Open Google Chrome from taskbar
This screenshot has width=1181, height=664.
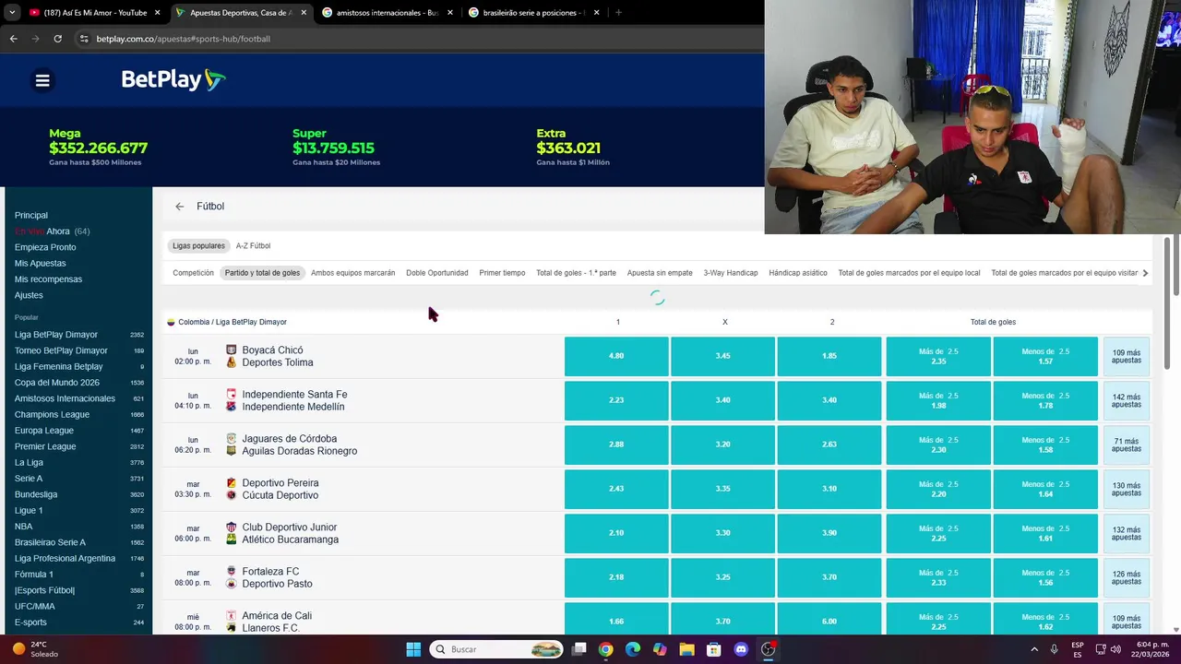tap(605, 649)
